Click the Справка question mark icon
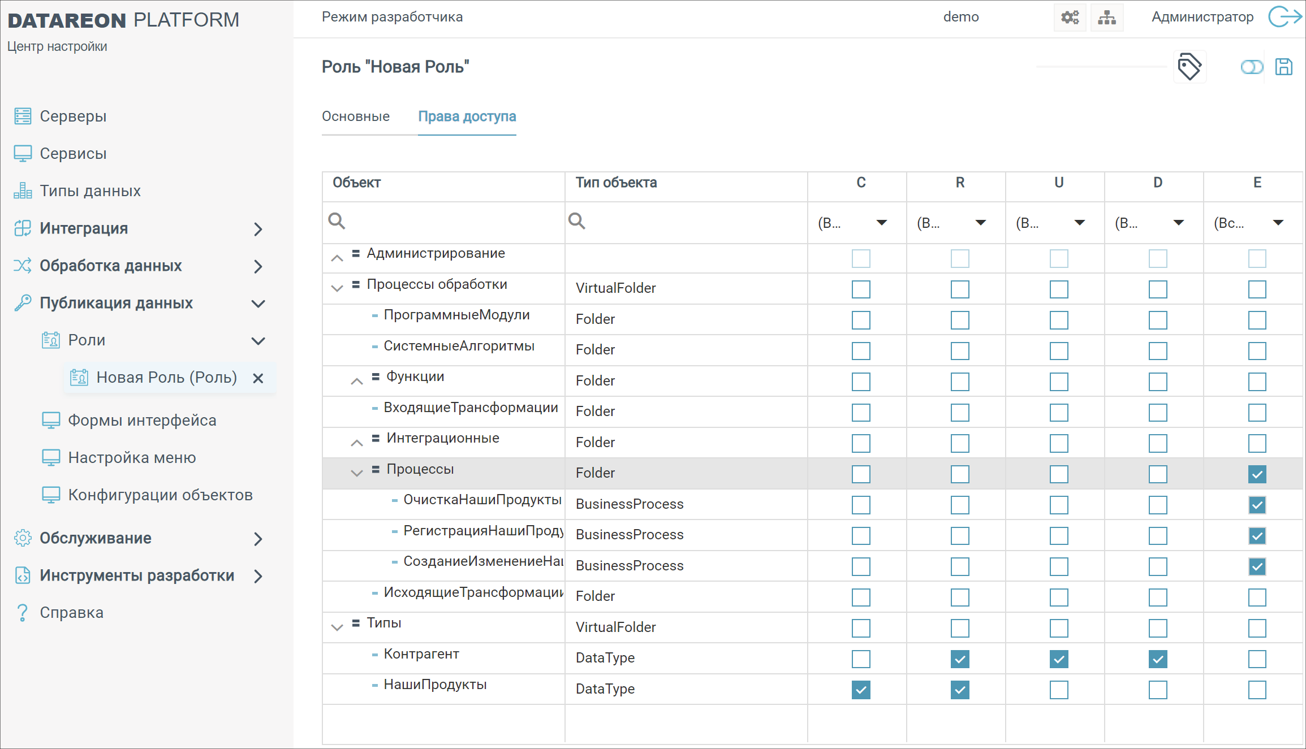The height and width of the screenshot is (749, 1306). point(23,613)
